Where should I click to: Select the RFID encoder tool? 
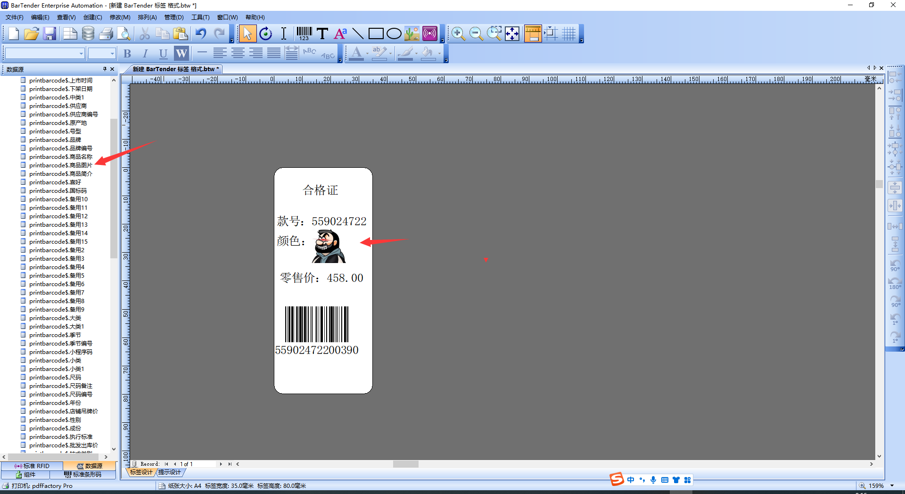coord(430,34)
